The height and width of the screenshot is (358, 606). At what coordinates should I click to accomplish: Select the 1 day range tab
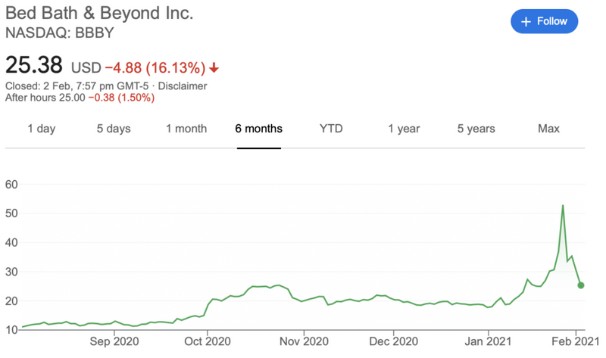(42, 129)
